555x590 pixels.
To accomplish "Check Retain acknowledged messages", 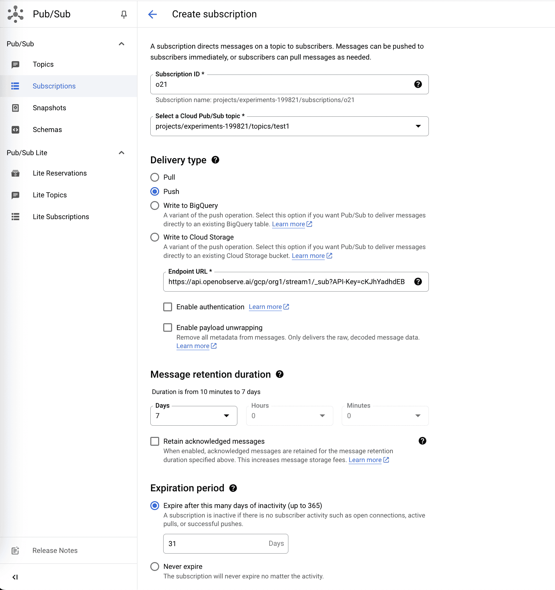I will point(155,441).
